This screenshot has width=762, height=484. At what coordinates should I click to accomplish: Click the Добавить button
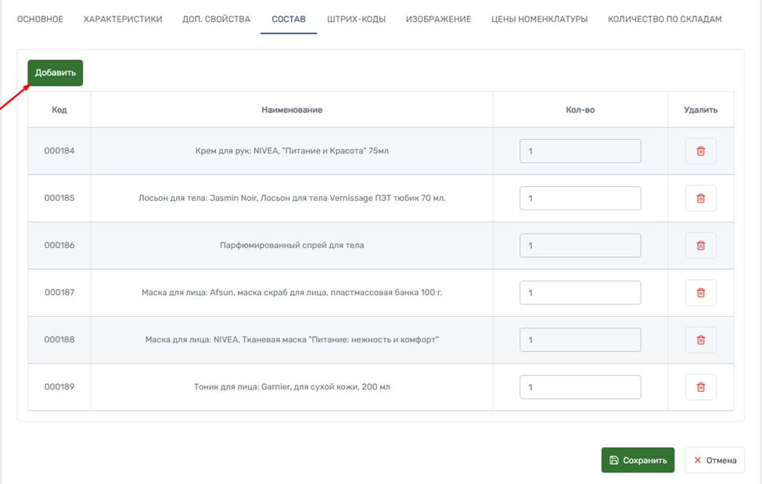click(x=56, y=73)
